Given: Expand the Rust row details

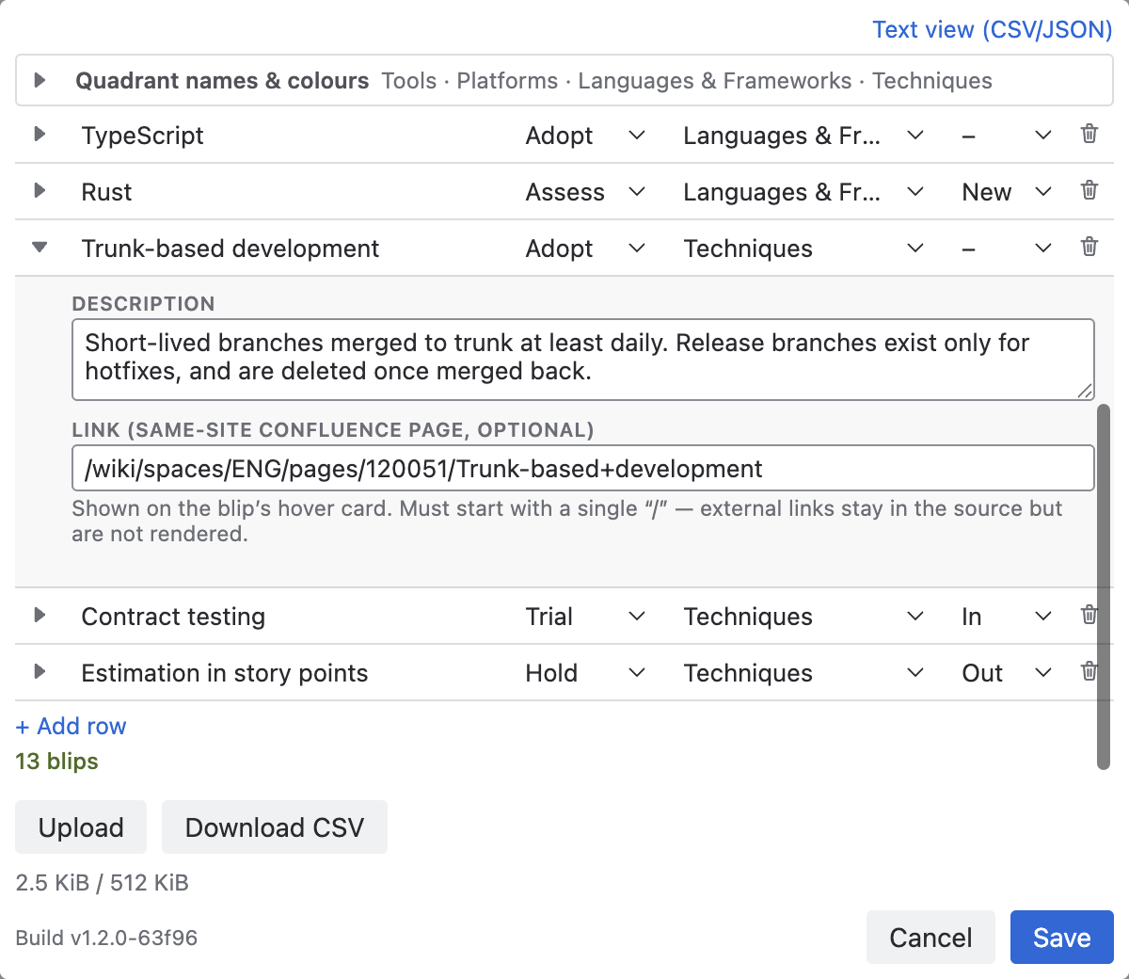Looking at the screenshot, I should [40, 191].
